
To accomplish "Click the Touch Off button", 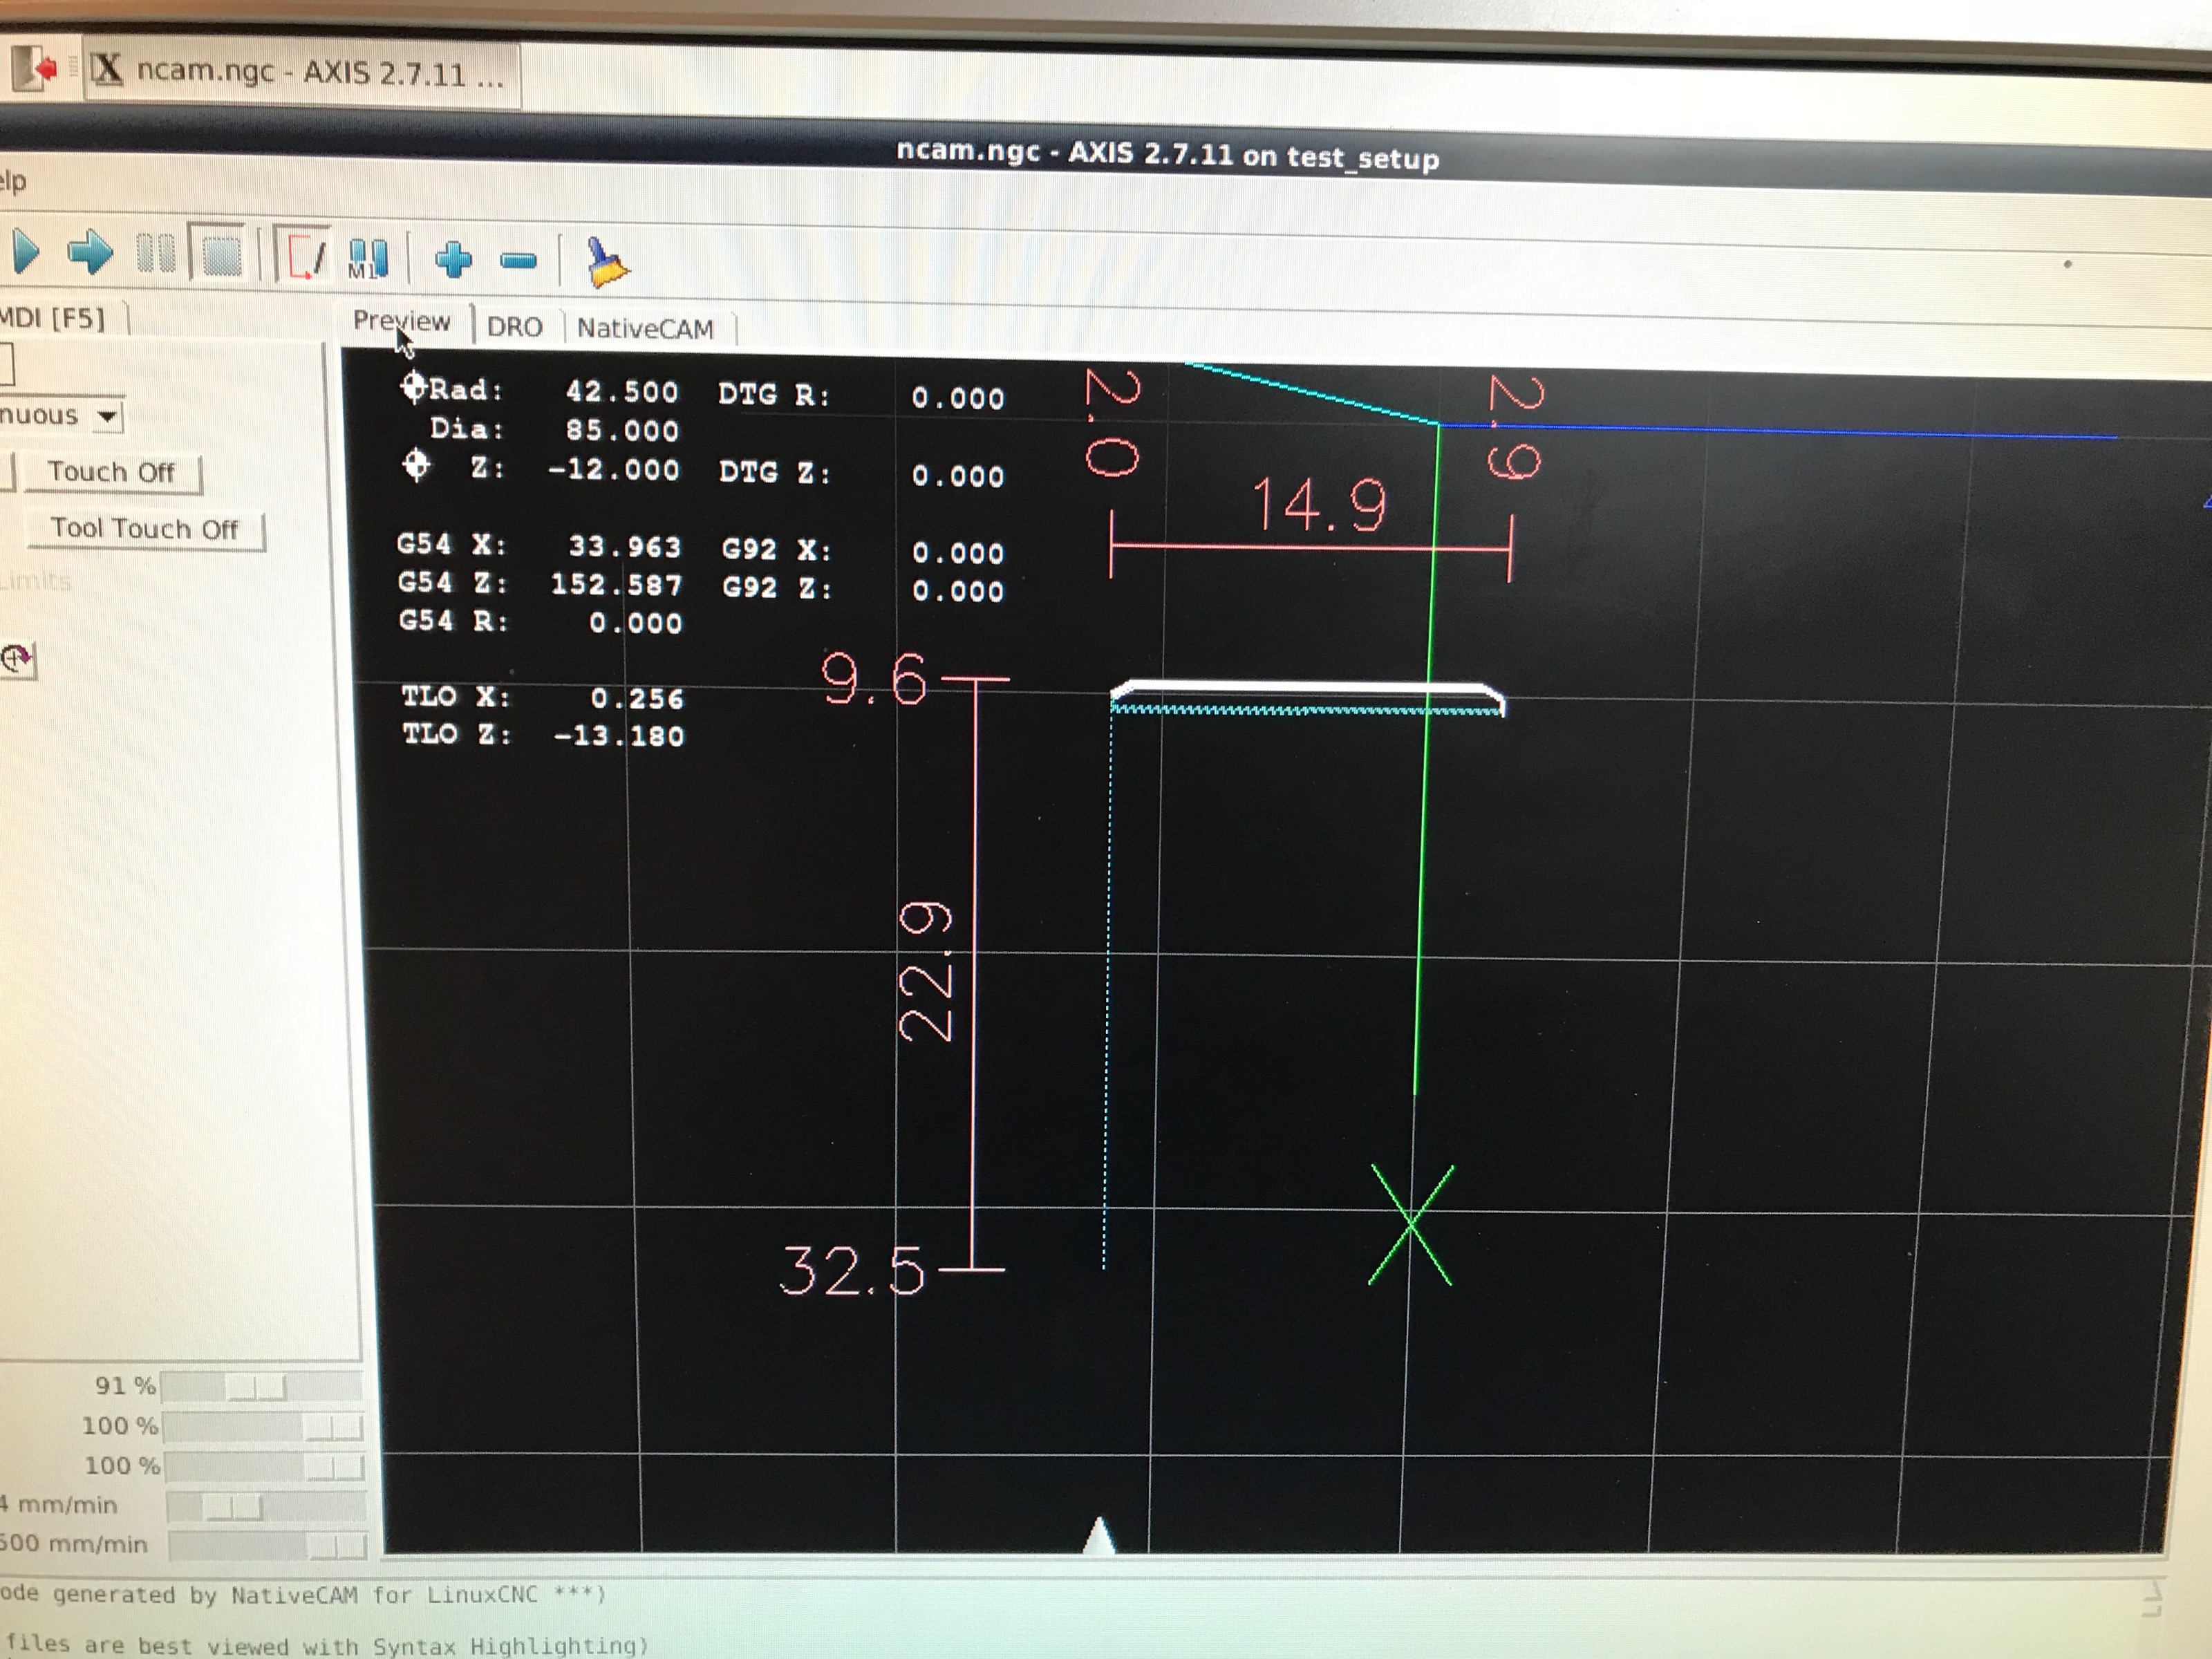I will point(112,472).
